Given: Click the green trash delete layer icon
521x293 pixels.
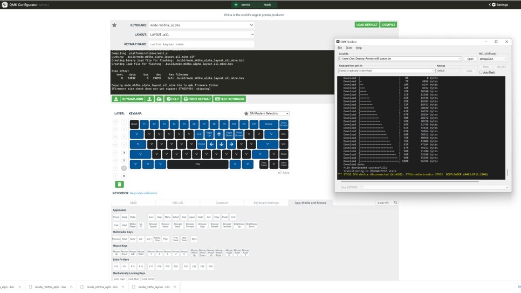Looking at the screenshot, I should (119, 184).
